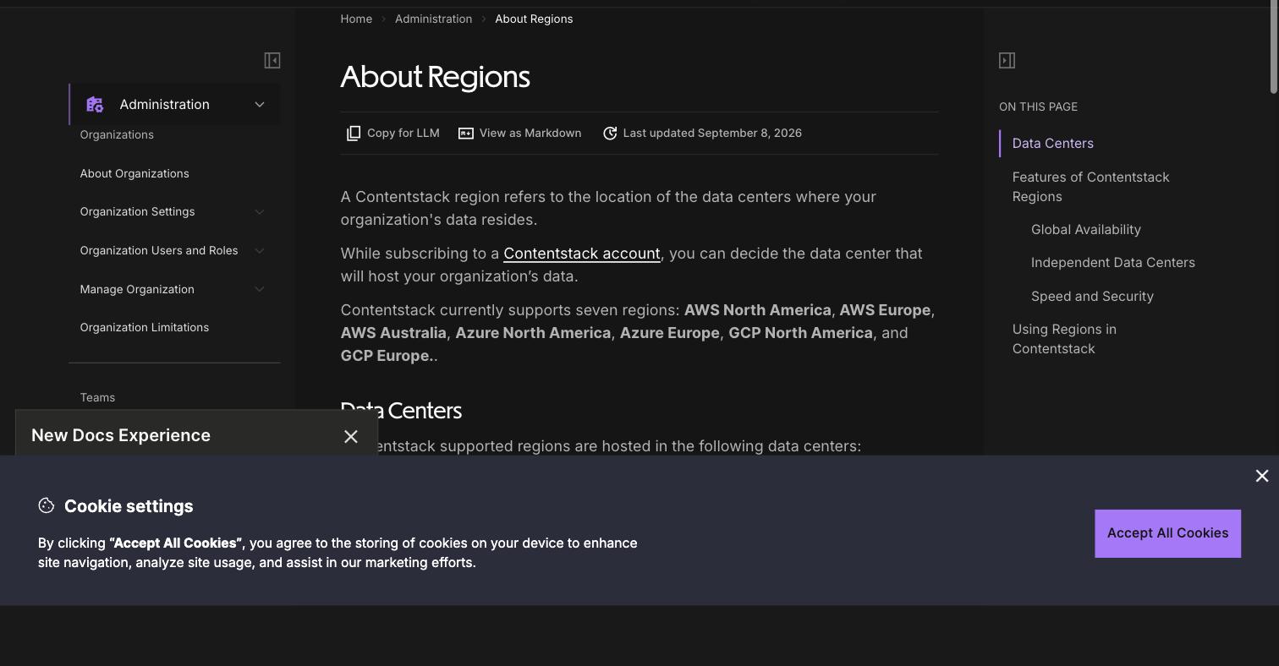This screenshot has width=1279, height=666.
Task: Click the Administration section icon
Action: (95, 105)
